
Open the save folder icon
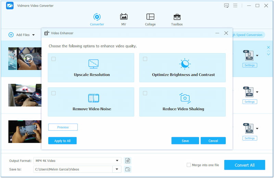point(128,169)
